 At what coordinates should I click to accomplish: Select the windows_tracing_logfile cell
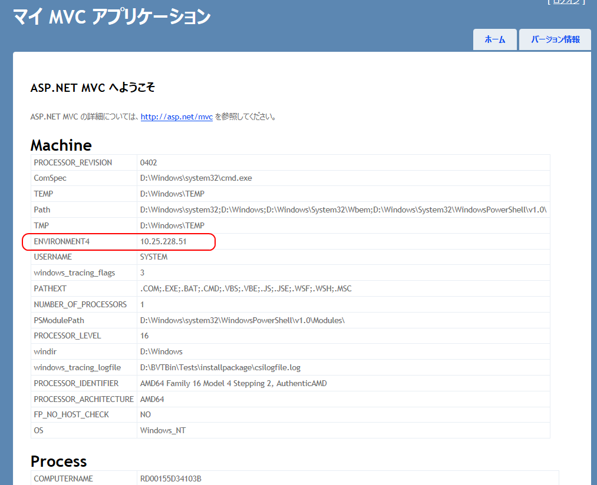pyautogui.click(x=84, y=367)
